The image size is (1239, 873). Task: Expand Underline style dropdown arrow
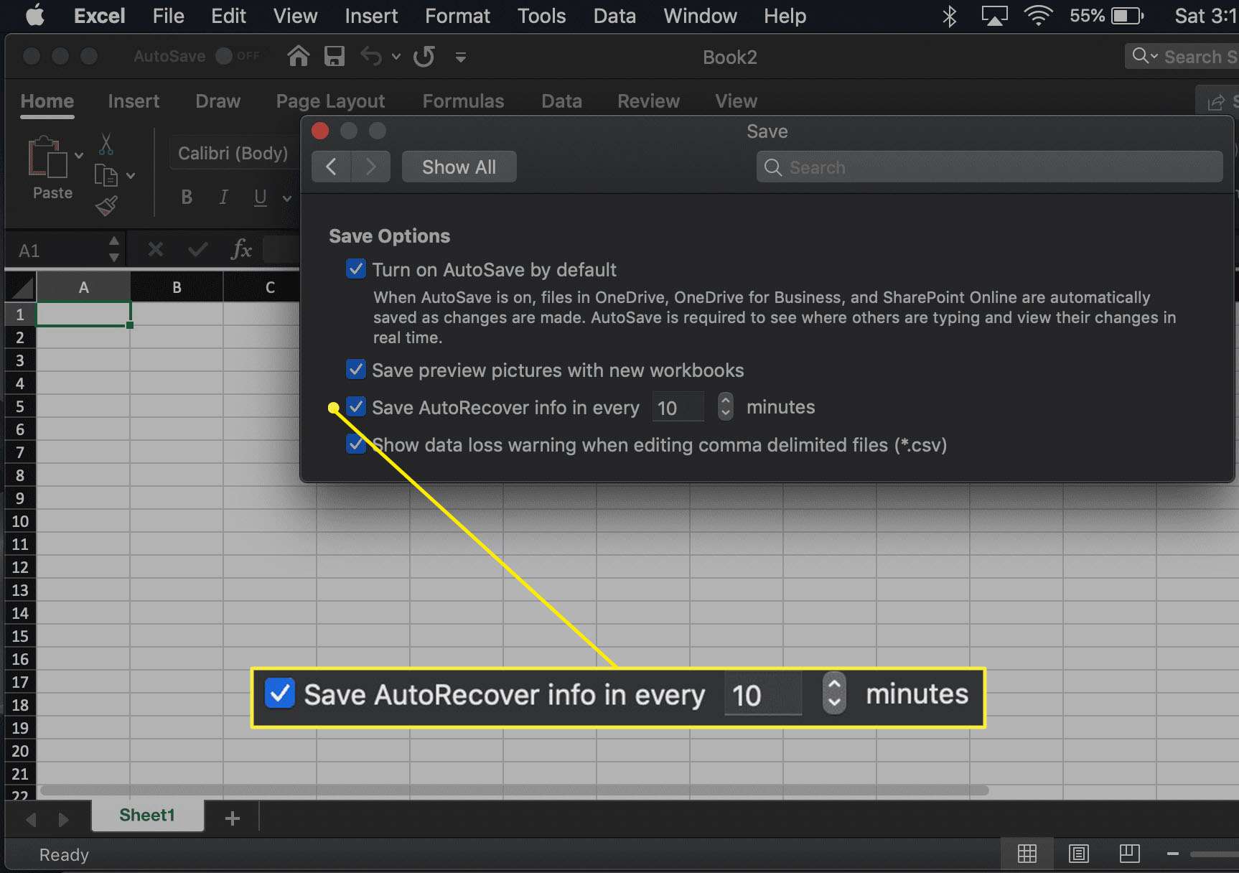coord(287,198)
